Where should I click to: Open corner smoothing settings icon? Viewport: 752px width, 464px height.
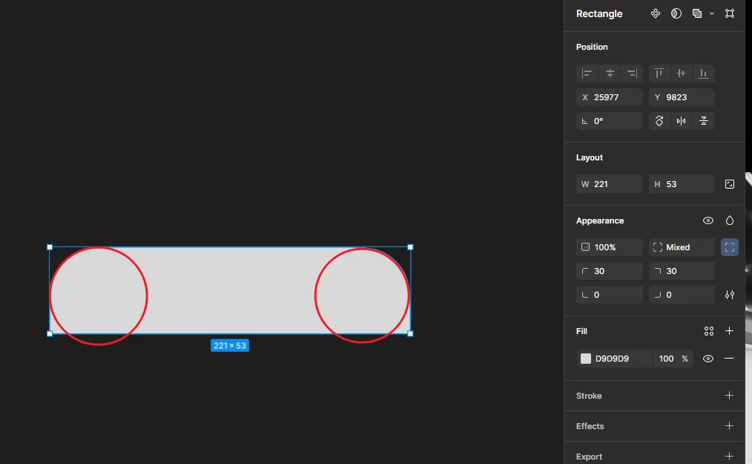pos(730,295)
